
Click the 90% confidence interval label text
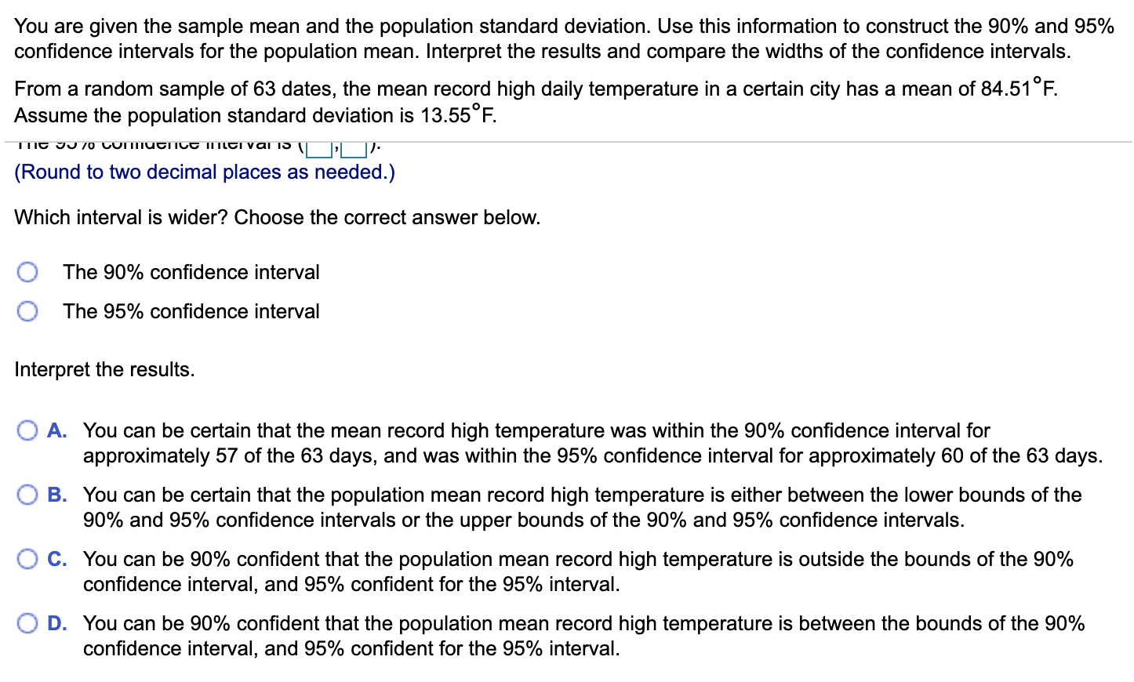[191, 272]
